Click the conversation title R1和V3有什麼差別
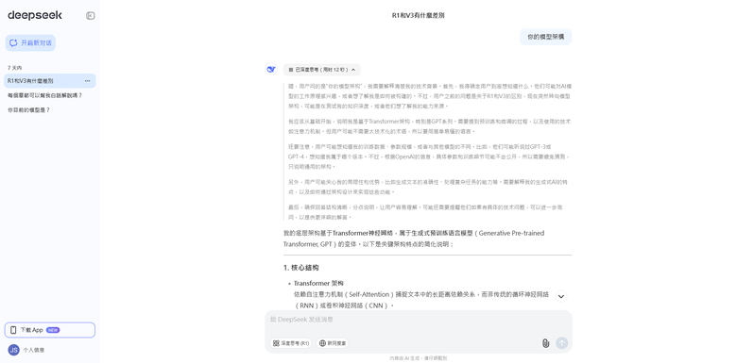This screenshot has height=363, width=737. [419, 15]
